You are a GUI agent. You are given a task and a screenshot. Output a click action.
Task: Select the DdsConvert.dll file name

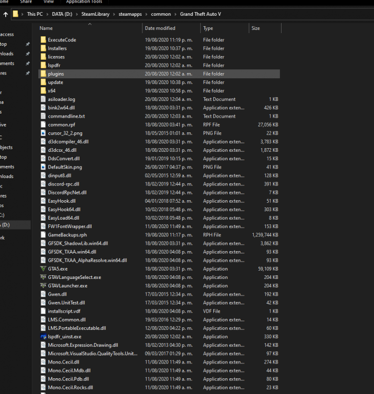64,159
